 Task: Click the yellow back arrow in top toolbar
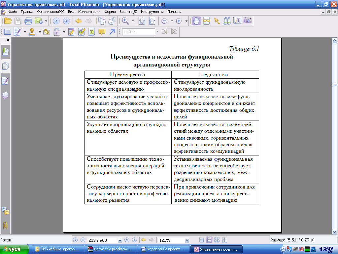79,21
